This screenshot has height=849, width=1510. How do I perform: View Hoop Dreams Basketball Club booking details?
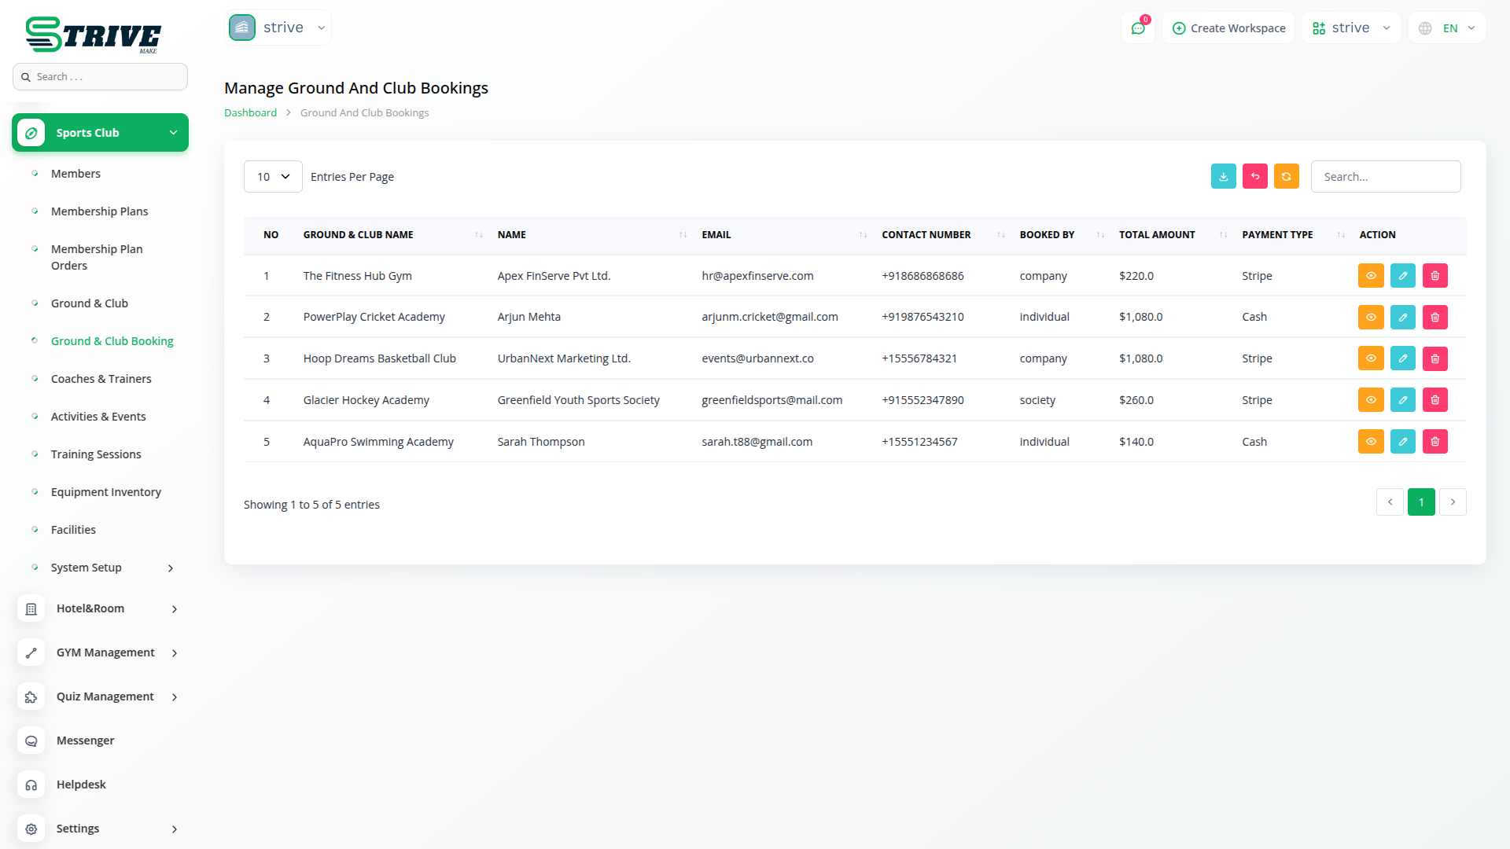click(x=1370, y=358)
